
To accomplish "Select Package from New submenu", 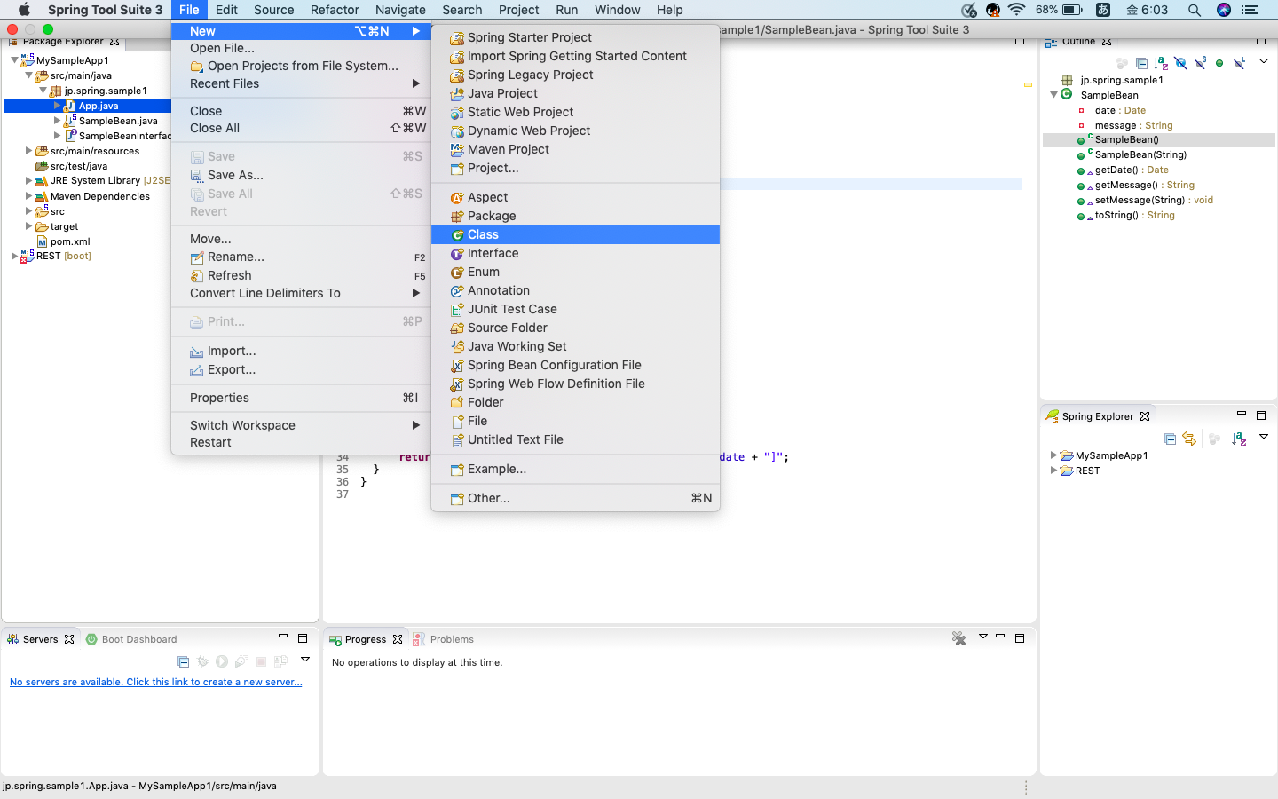I will pos(575,216).
